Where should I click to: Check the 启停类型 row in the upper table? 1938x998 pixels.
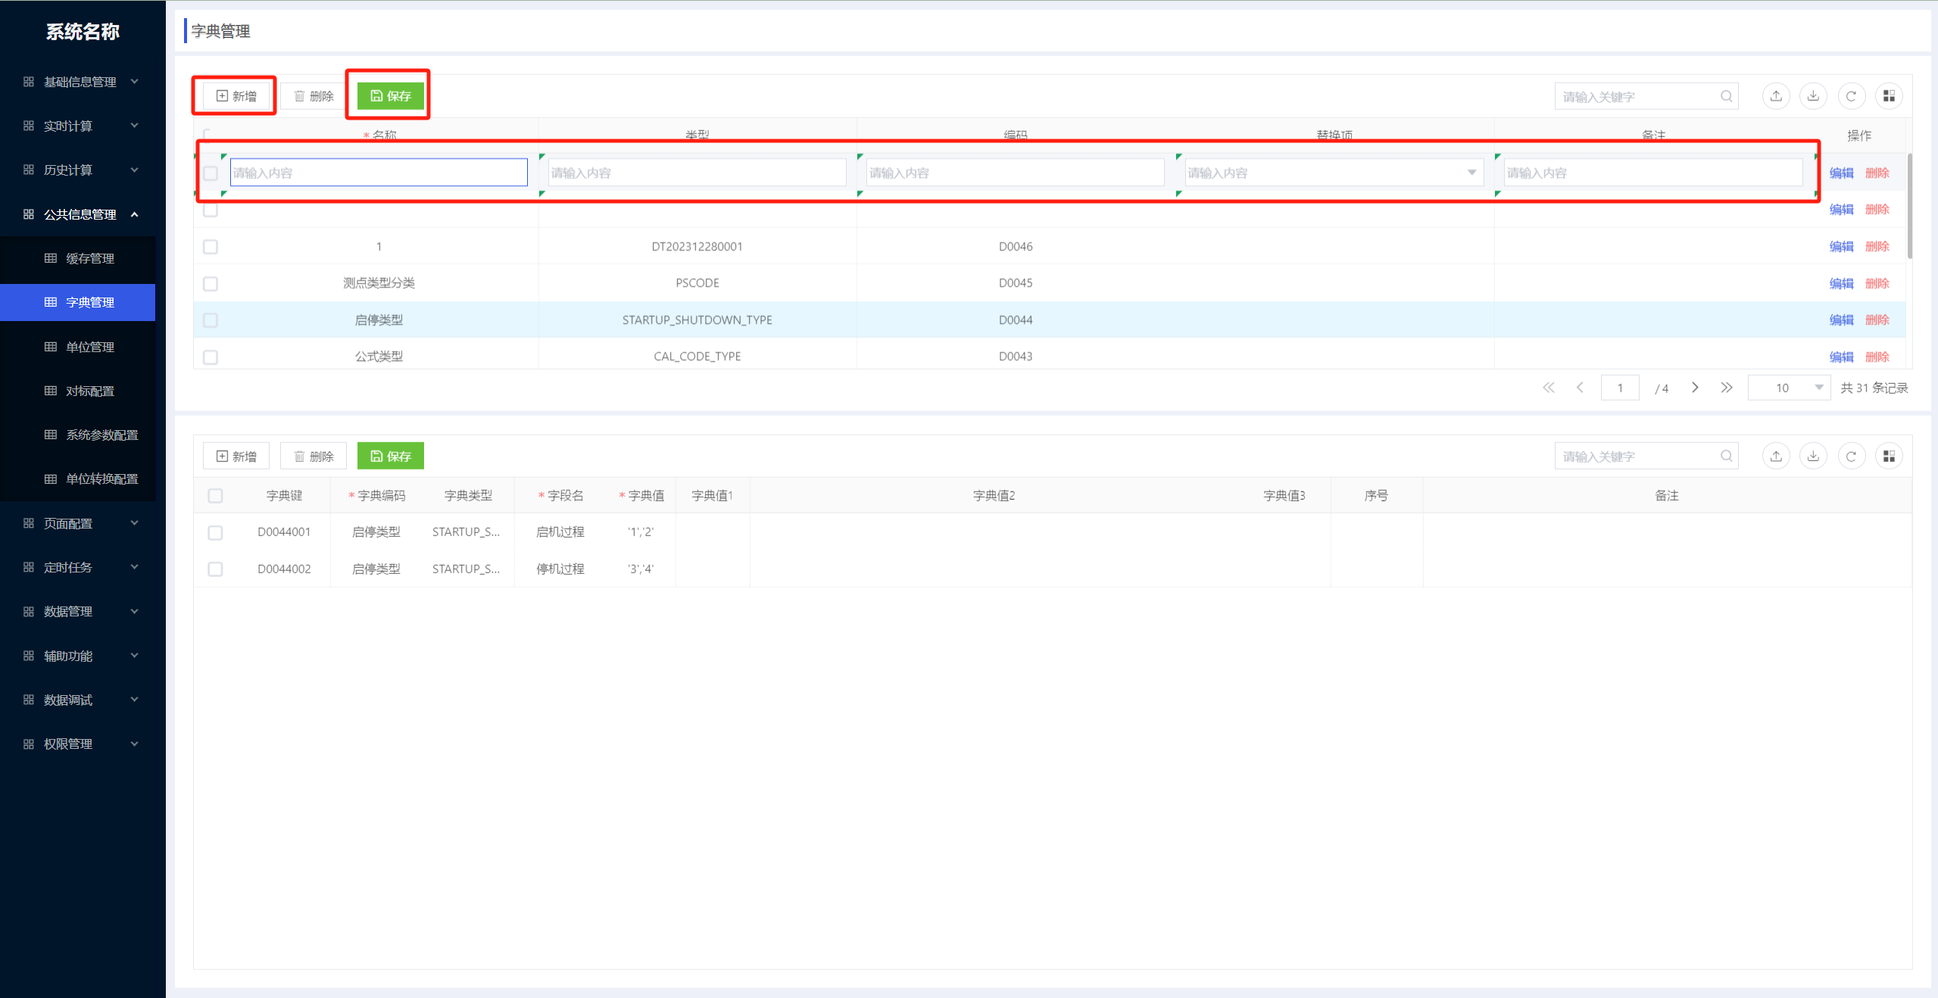click(211, 320)
